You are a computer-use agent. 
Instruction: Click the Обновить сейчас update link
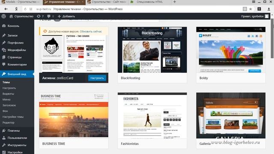91,31
